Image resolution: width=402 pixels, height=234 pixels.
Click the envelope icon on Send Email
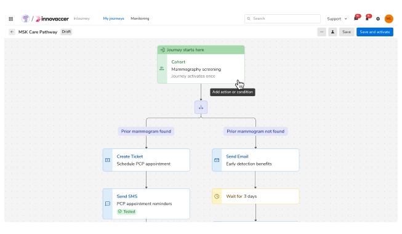(217, 160)
